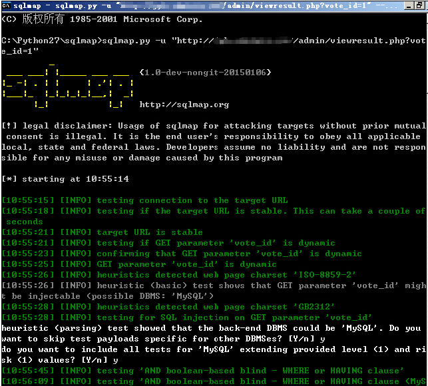
Task: Click the 'target URL is stable' log line
Action: (102, 232)
